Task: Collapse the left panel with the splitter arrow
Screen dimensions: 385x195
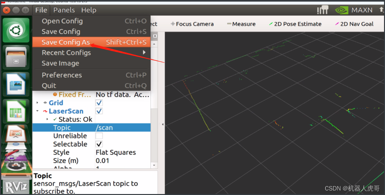Action: pyautogui.click(x=162, y=124)
